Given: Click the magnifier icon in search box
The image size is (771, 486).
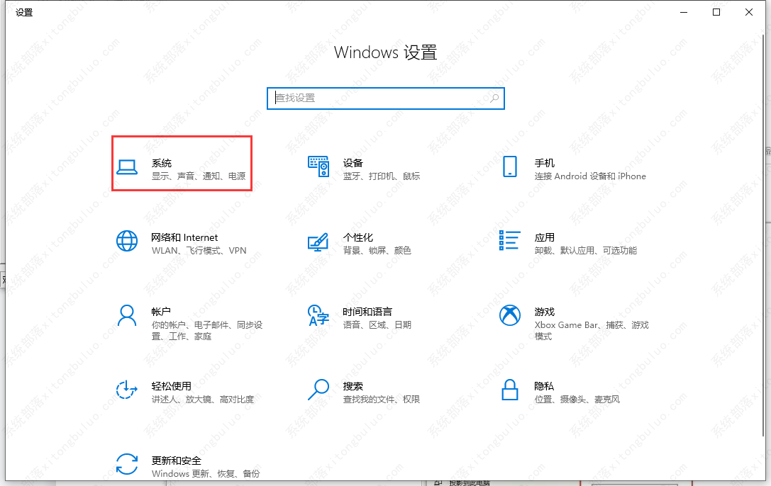Looking at the screenshot, I should (494, 98).
